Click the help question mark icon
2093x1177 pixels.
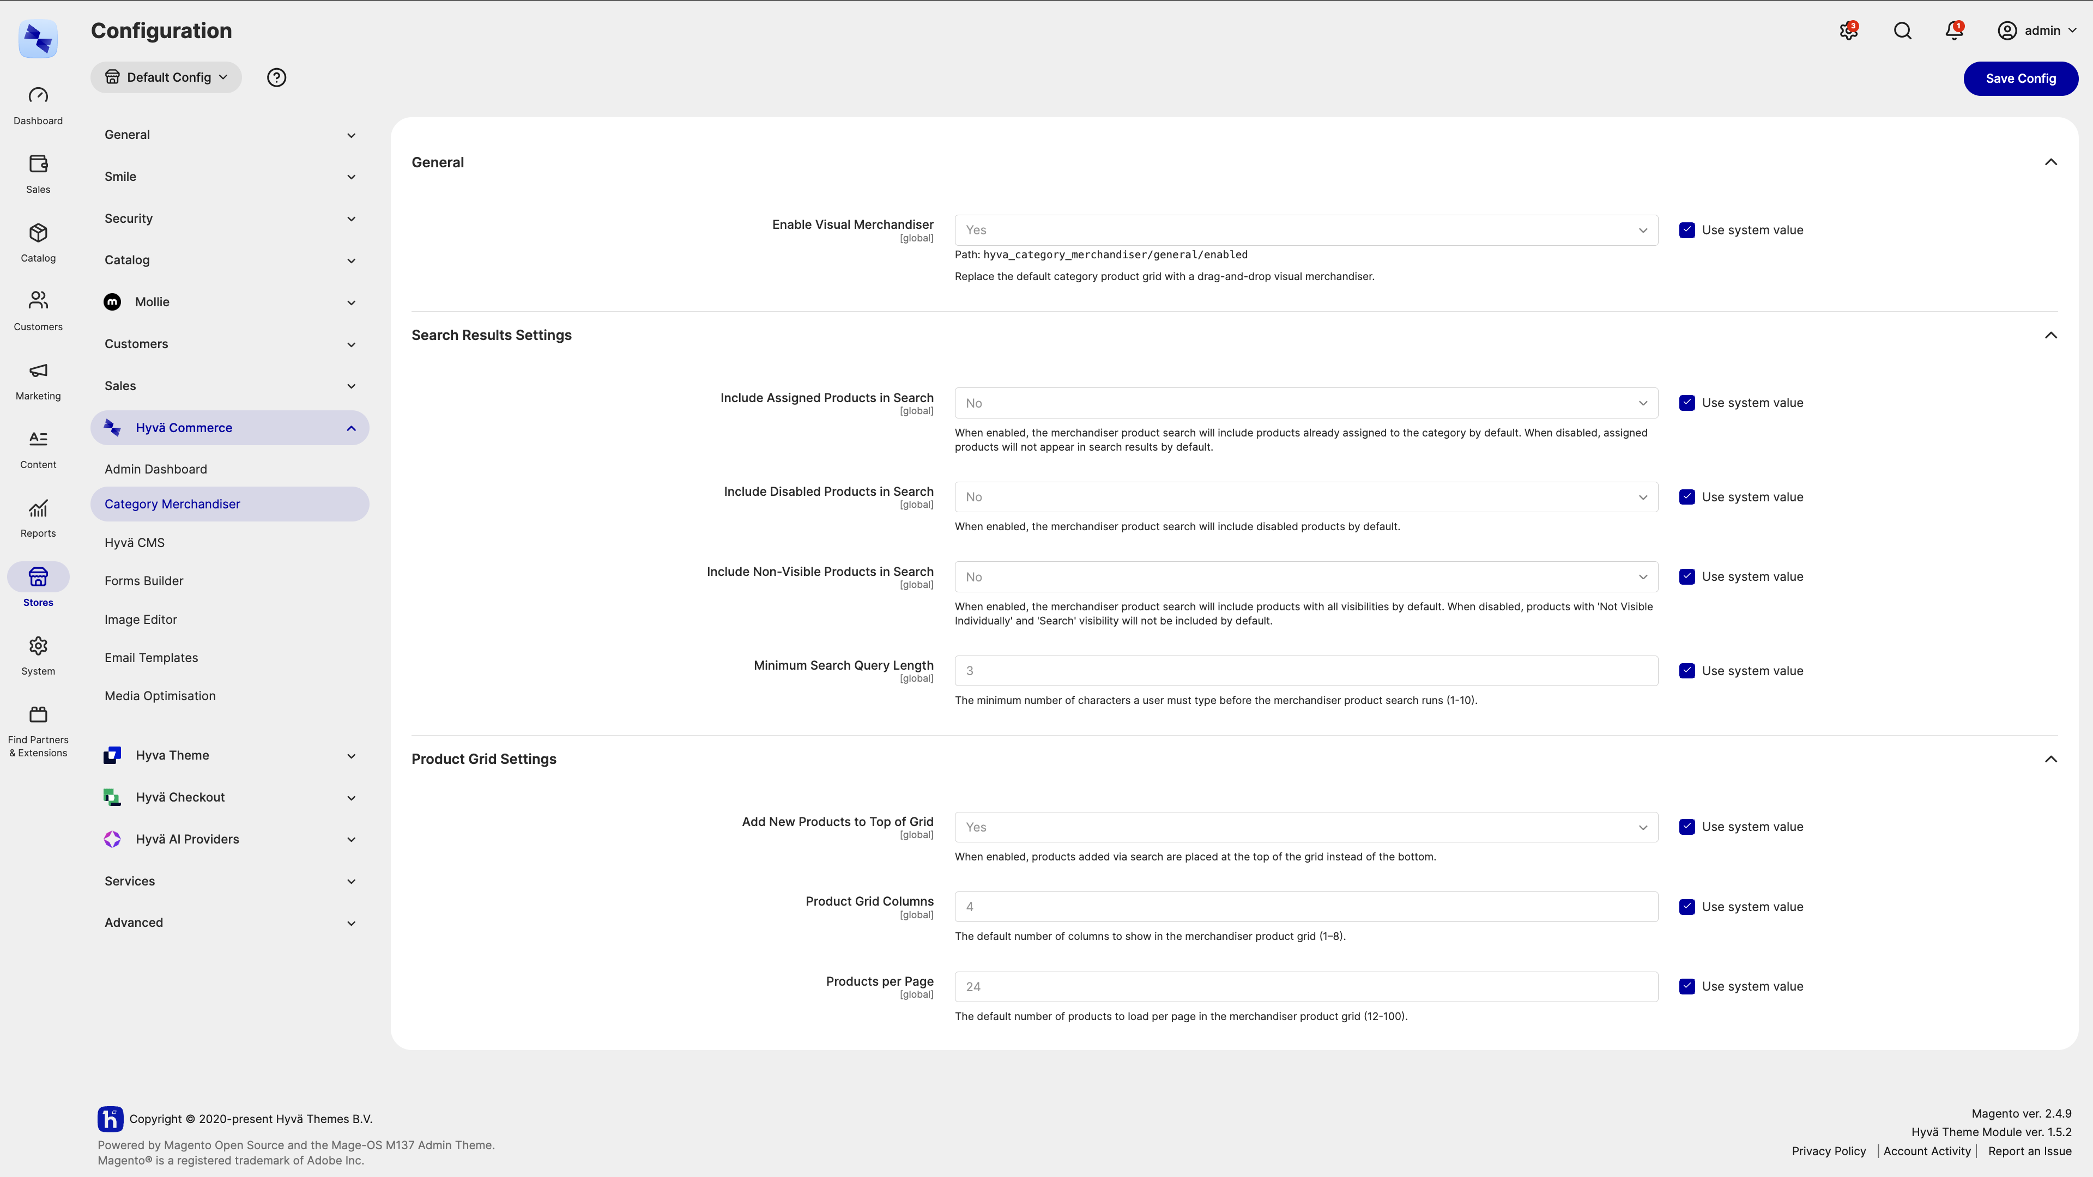[x=276, y=77]
